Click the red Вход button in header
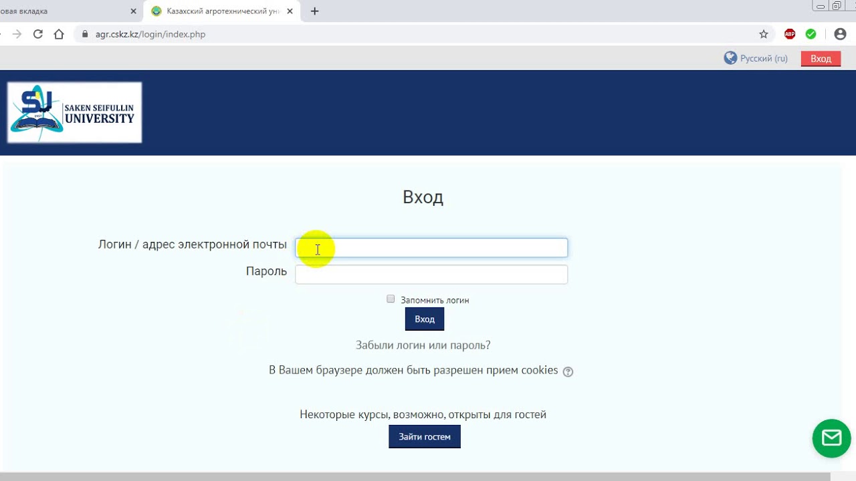 coord(821,59)
